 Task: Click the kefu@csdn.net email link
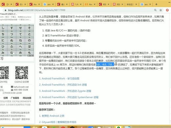coord(21,87)
